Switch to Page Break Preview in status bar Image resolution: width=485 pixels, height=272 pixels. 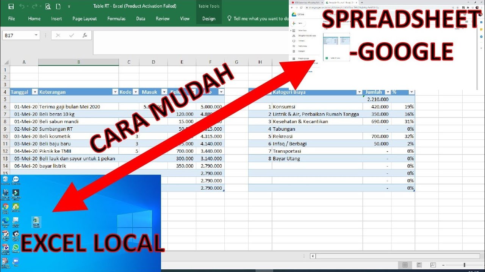(x=433, y=265)
